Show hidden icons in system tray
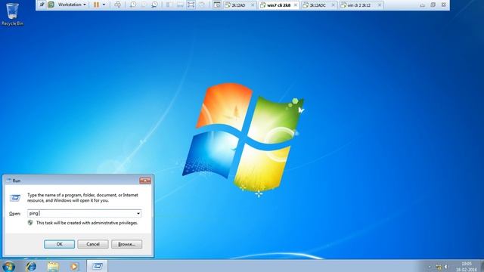 [430, 267]
